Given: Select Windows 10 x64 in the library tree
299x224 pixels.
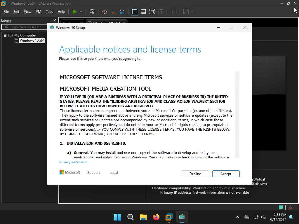Looking at the screenshot, I should pyautogui.click(x=32, y=40).
